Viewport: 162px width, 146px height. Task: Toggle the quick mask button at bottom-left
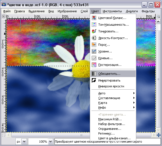[x=4, y=135]
